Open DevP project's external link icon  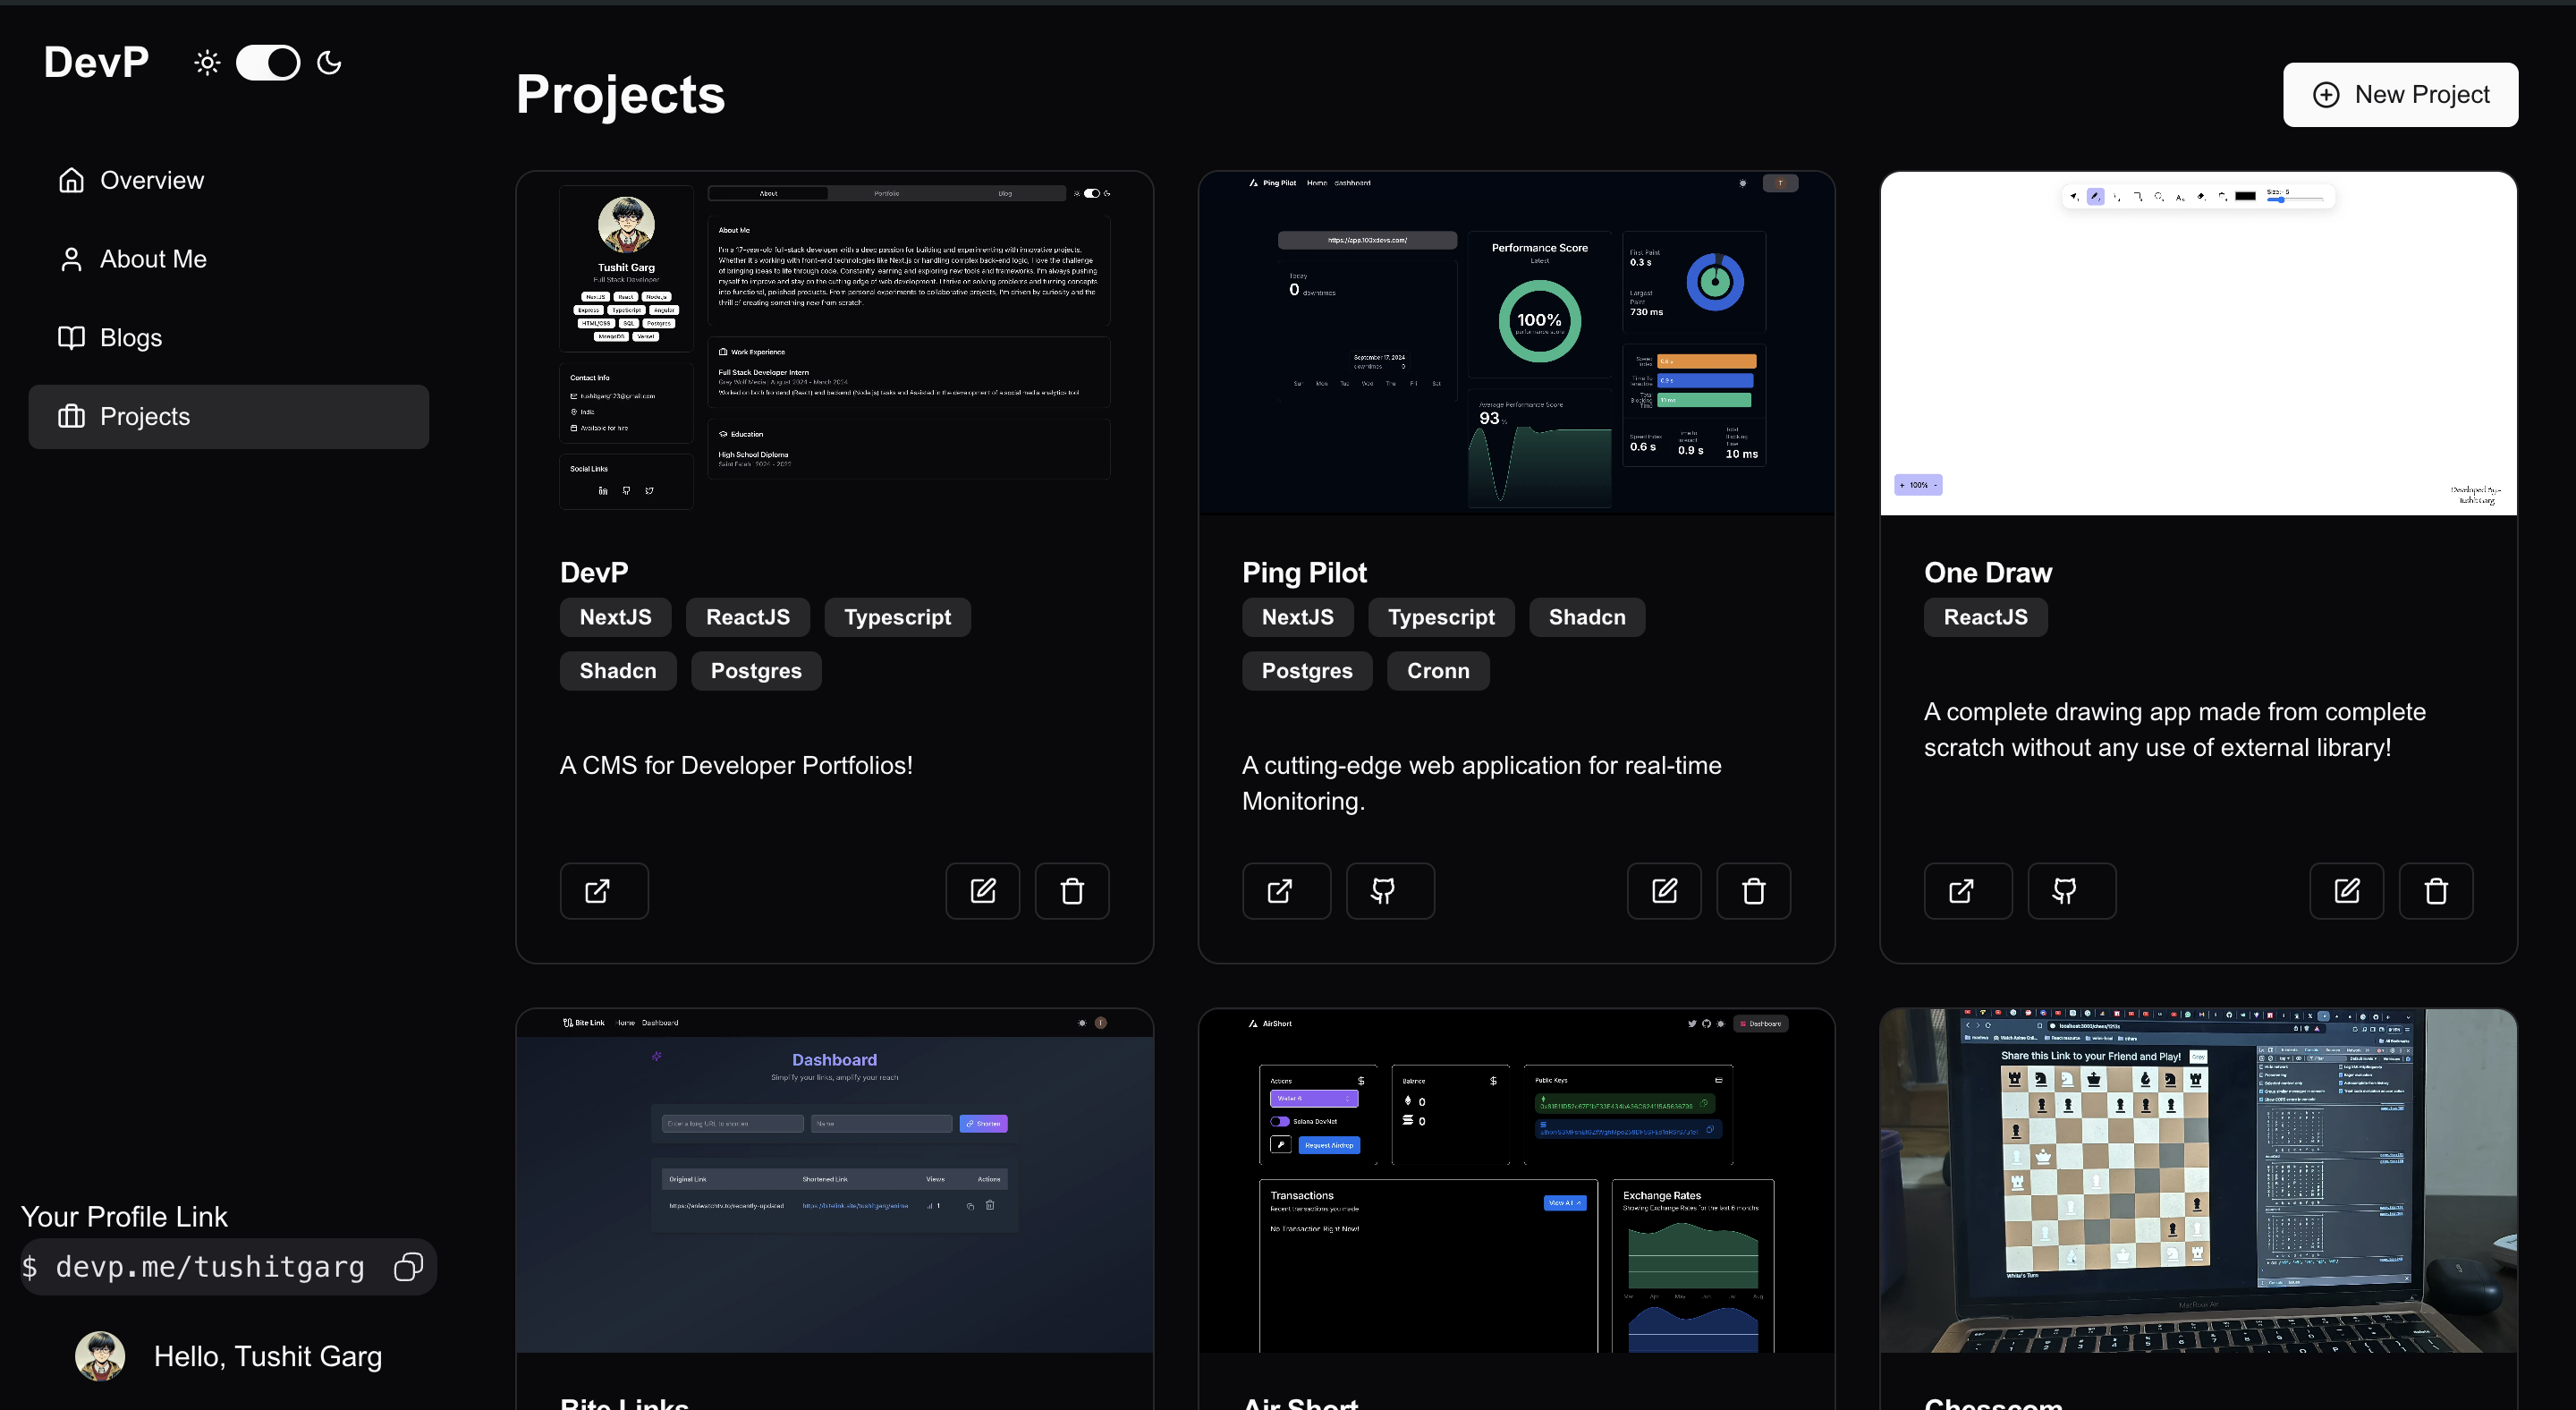point(603,890)
